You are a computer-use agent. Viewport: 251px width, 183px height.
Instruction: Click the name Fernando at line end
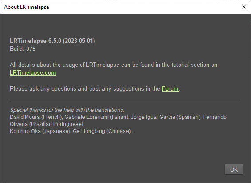point(215,117)
